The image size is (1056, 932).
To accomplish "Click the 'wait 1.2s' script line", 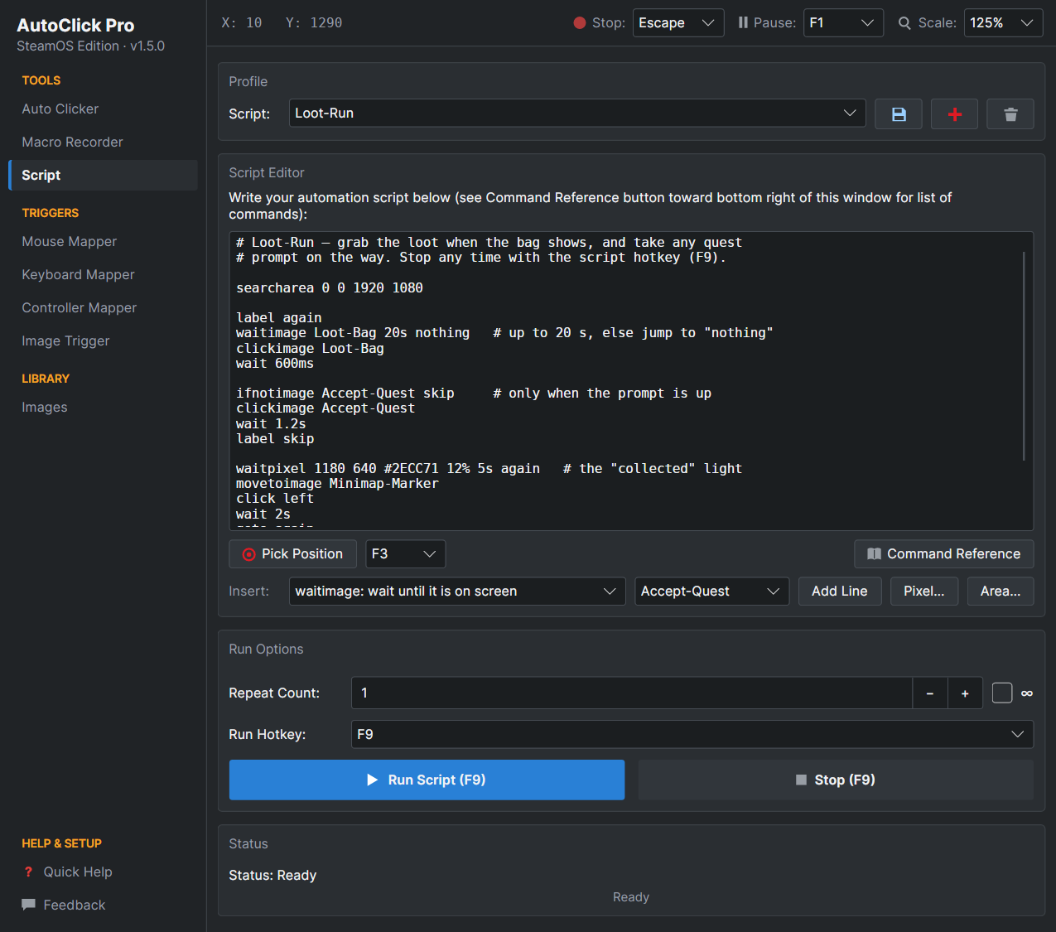I will (271, 423).
